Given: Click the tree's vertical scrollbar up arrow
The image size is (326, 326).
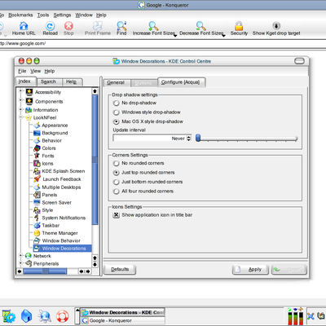Looking at the screenshot, I should coord(95,91).
